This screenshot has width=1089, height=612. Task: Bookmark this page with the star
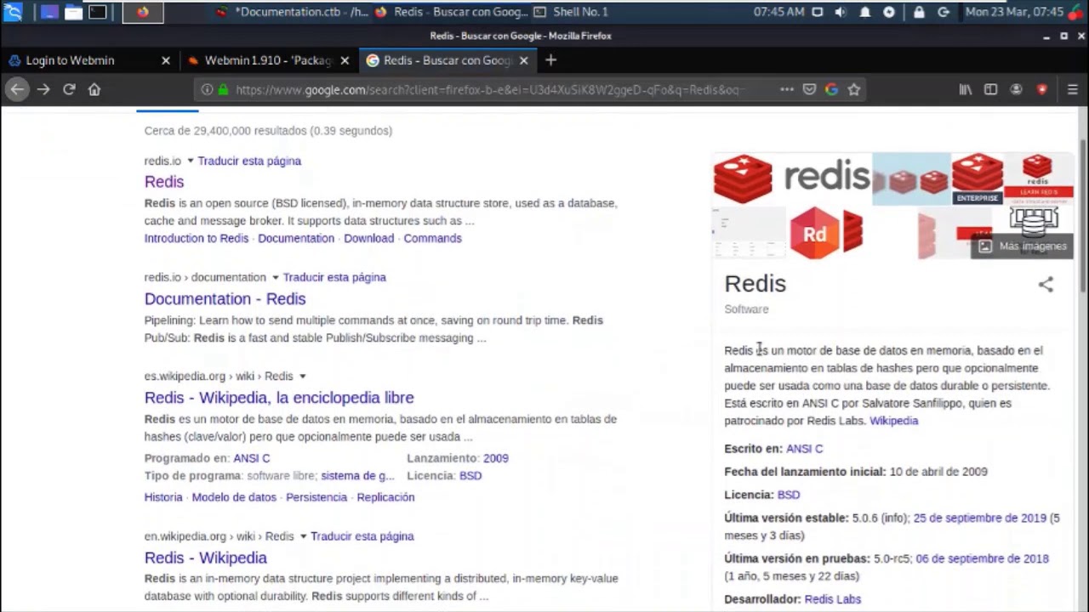[853, 89]
